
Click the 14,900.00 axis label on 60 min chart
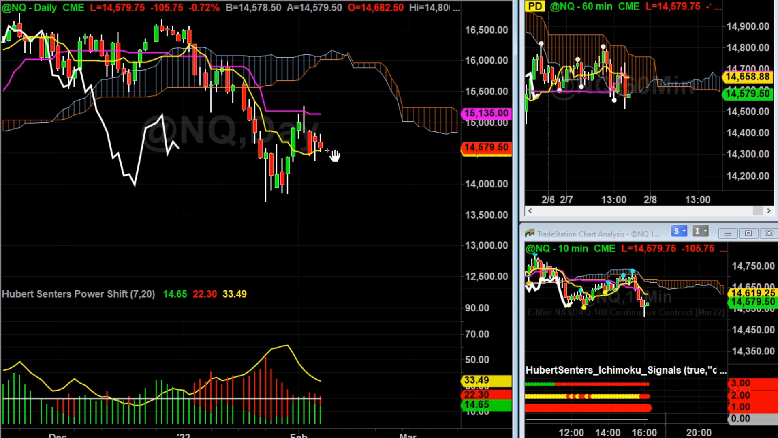(x=748, y=27)
